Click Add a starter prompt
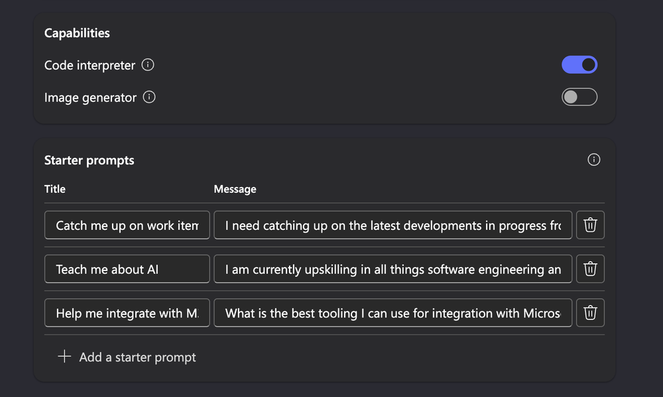The height and width of the screenshot is (397, 663). tap(137, 357)
